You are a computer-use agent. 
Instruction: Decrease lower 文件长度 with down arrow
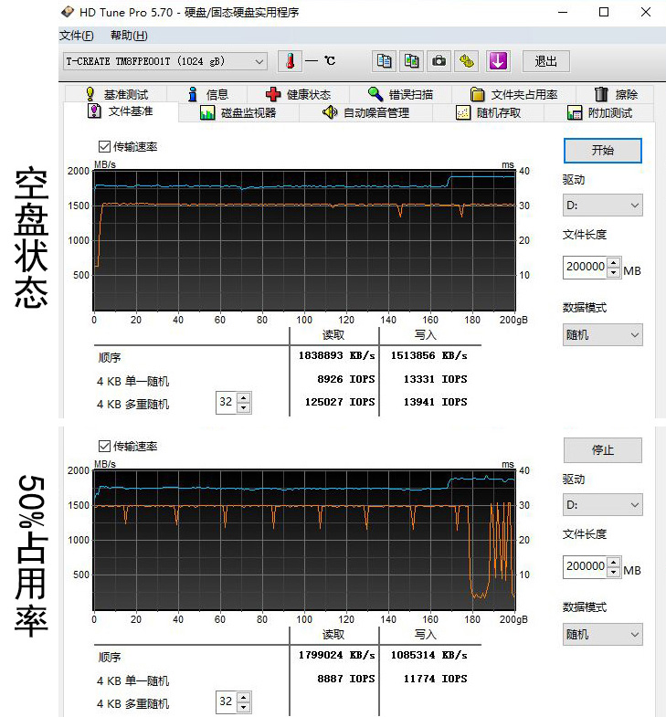pyautogui.click(x=614, y=572)
